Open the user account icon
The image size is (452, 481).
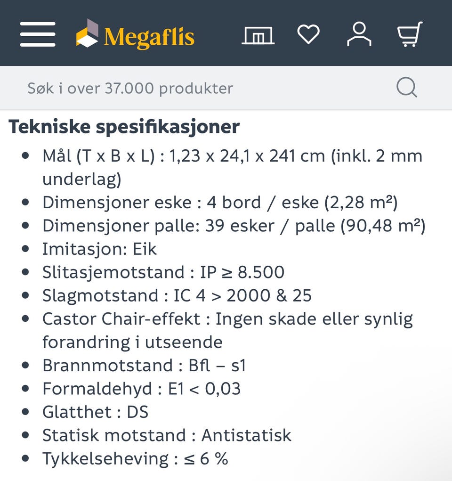point(359,34)
